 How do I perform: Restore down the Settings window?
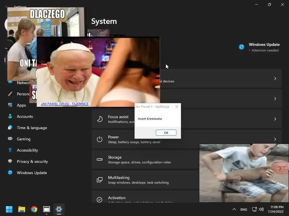pos(269,4)
